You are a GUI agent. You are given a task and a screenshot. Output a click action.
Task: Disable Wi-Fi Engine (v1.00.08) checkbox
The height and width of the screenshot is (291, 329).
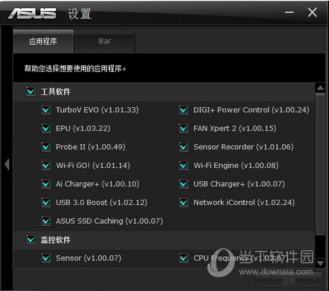tap(184, 165)
